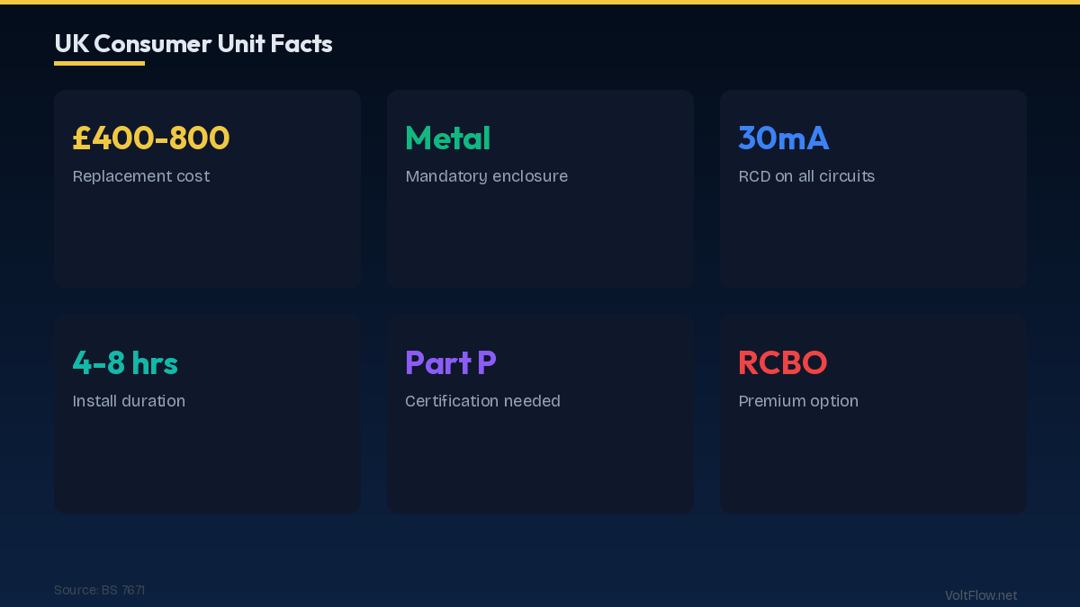Select the 4-8 hrs heading
Screen dimensions: 1080x607
[x=125, y=363]
